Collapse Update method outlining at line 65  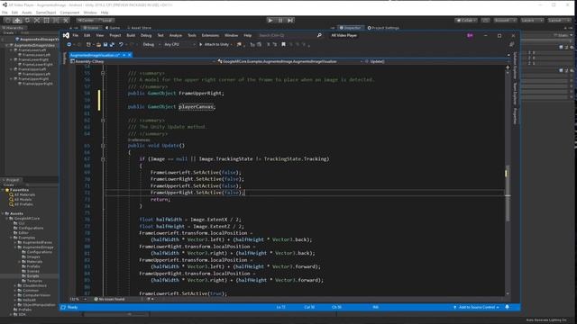pos(103,146)
